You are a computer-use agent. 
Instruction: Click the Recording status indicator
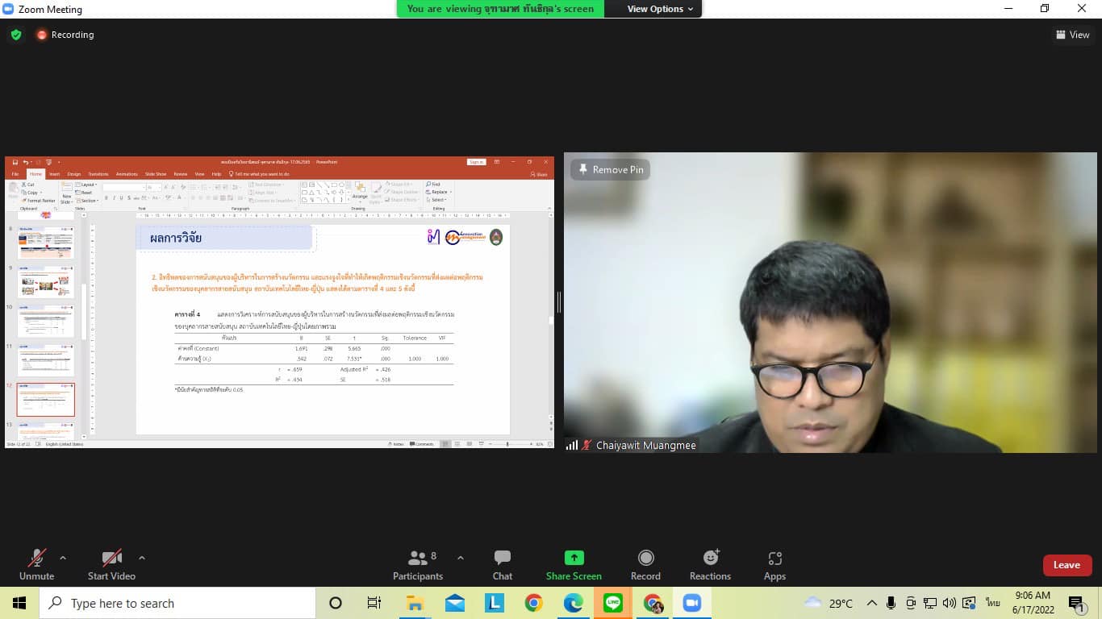(x=65, y=35)
